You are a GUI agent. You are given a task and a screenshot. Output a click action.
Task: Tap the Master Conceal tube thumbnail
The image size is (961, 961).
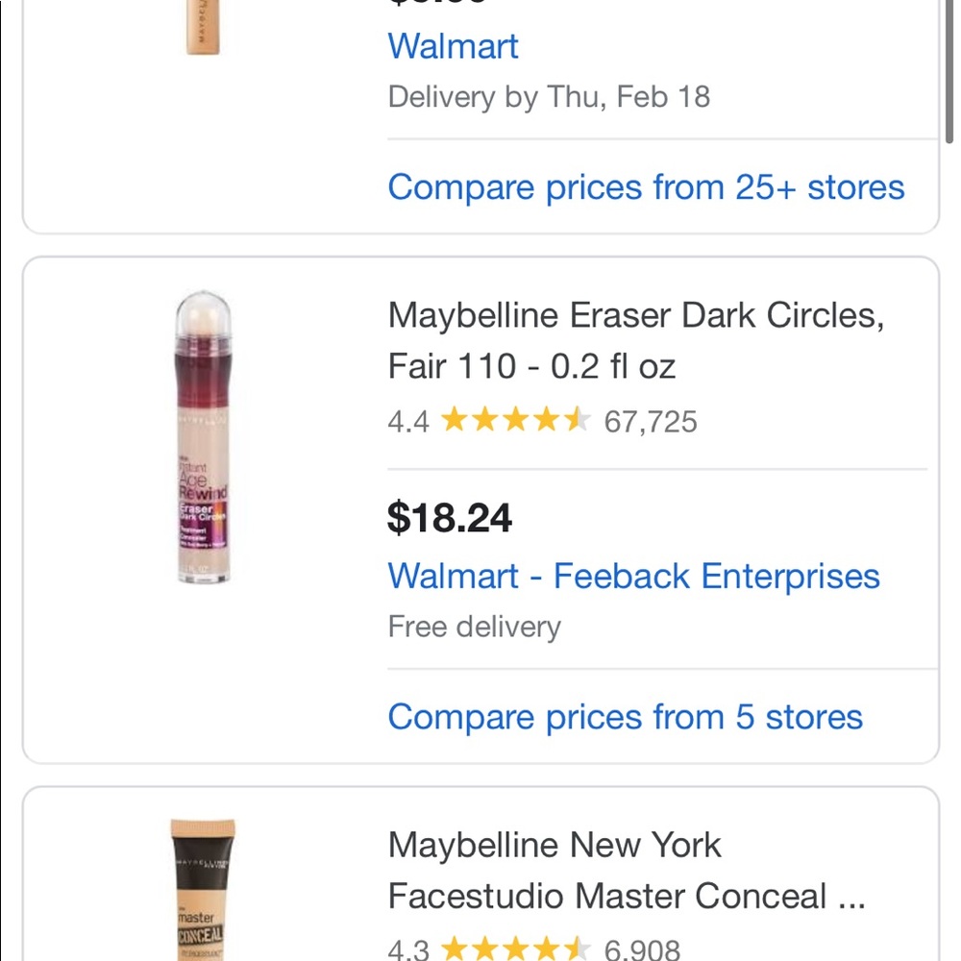tap(203, 889)
